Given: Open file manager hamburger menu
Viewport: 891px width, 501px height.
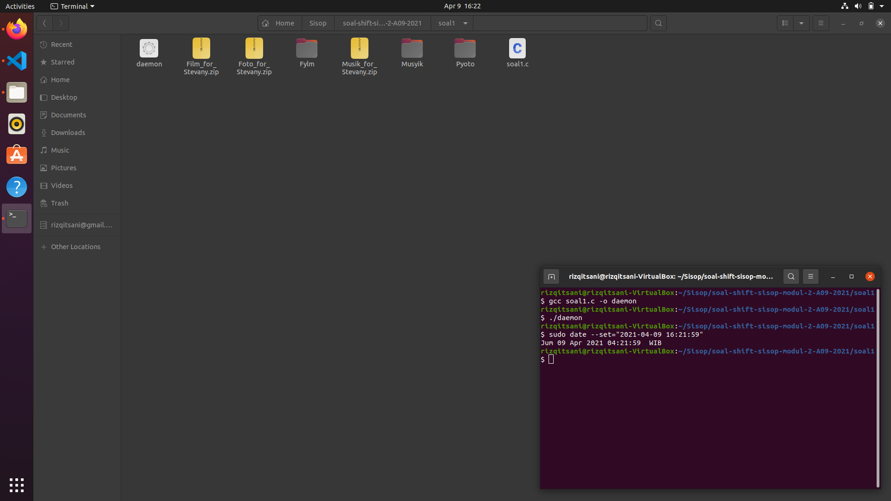Looking at the screenshot, I should click(820, 23).
